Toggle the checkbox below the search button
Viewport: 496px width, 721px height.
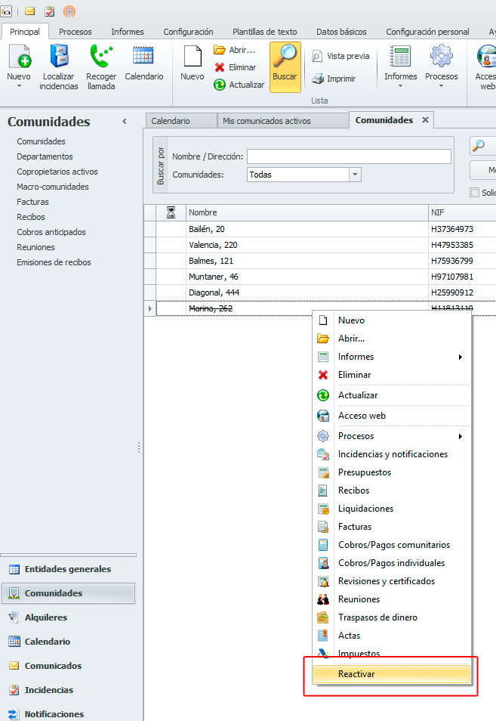pyautogui.click(x=475, y=193)
